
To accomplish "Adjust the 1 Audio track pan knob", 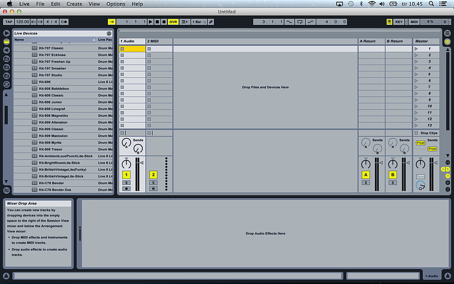I will click(126, 164).
